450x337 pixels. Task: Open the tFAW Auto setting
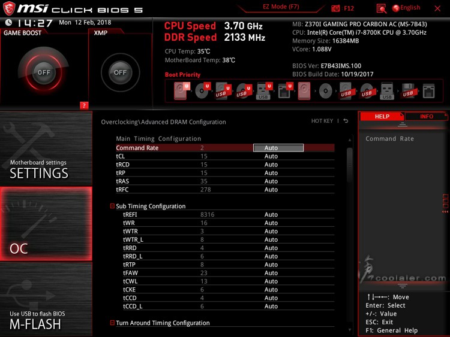tap(271, 273)
